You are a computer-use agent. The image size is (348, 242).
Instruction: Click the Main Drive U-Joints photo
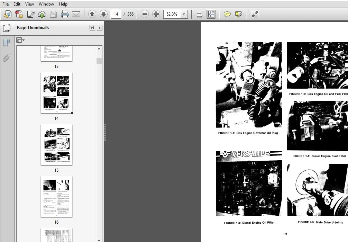point(317,190)
